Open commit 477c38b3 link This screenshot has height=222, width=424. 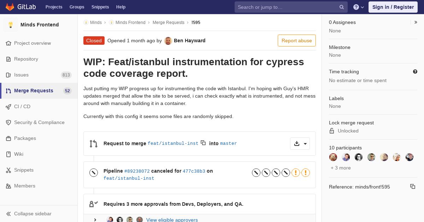194,171
